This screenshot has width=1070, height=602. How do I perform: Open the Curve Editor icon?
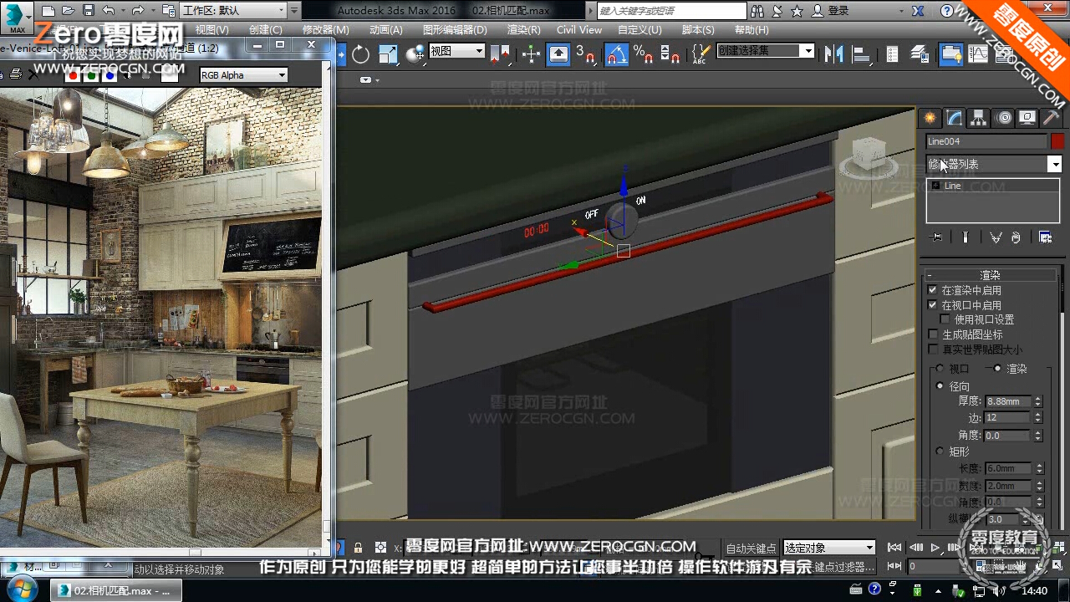point(978,55)
